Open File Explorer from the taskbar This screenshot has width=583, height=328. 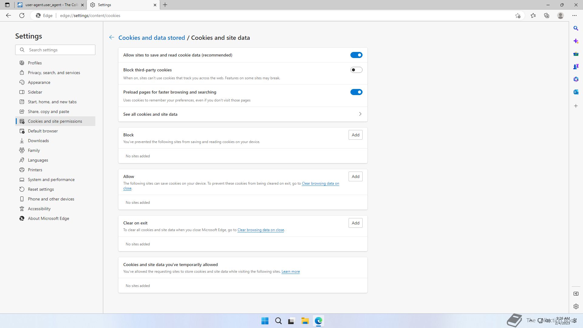305,321
